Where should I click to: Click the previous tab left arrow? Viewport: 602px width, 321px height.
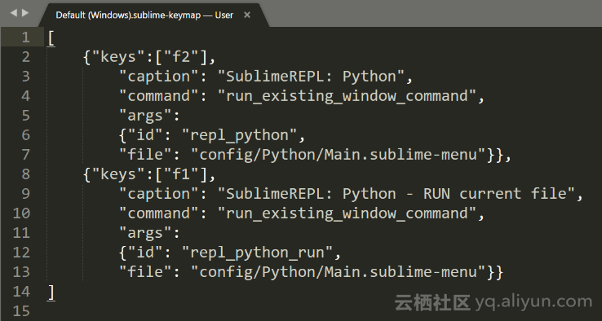coord(13,13)
